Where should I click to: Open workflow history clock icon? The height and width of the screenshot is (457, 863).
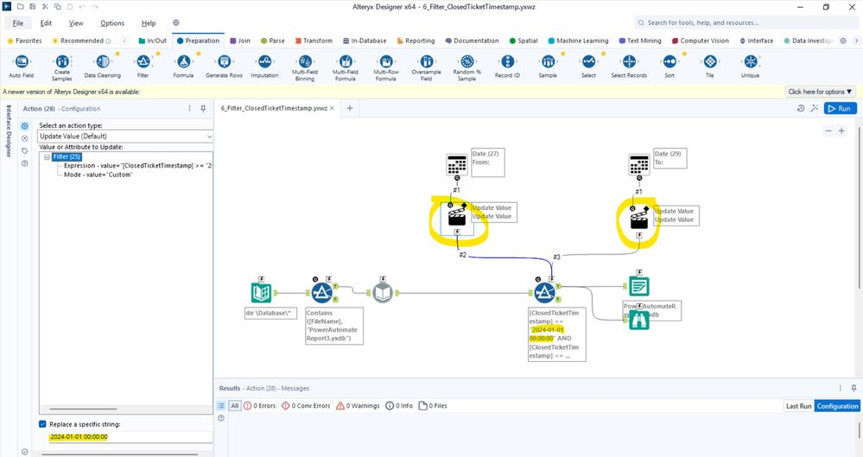801,109
